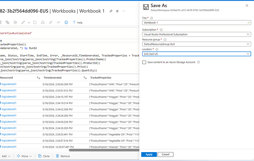Click the Apply button
The image size is (254, 161).
[x=149, y=155]
